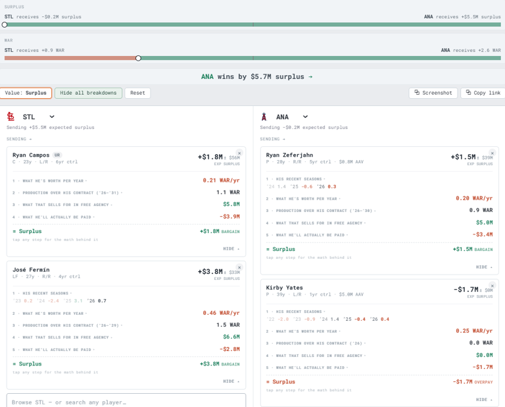Click the ANA Angels team logo
Screen dimensions: 505x407
264,117
